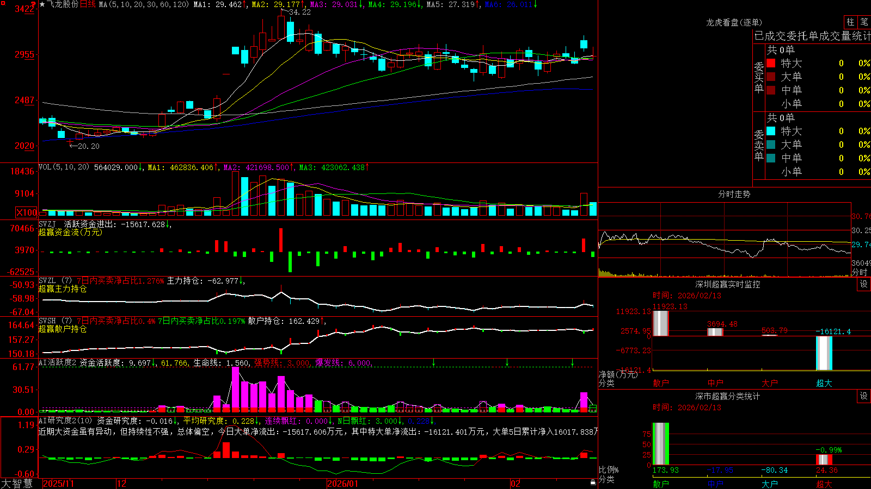Click the middle green arrow marker on AI活跃度 chart
The width and height of the screenshot is (871, 489).
[x=507, y=362]
